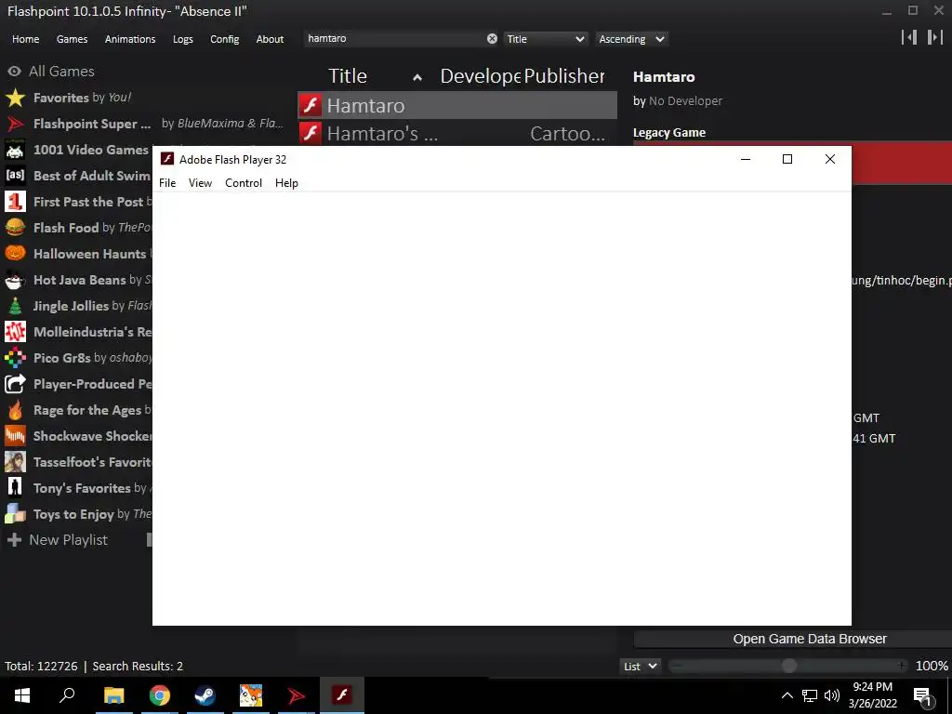Switch to the Animations tab

coord(130,39)
